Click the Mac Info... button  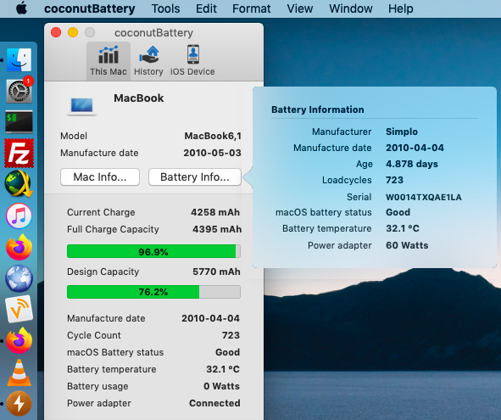(x=100, y=176)
